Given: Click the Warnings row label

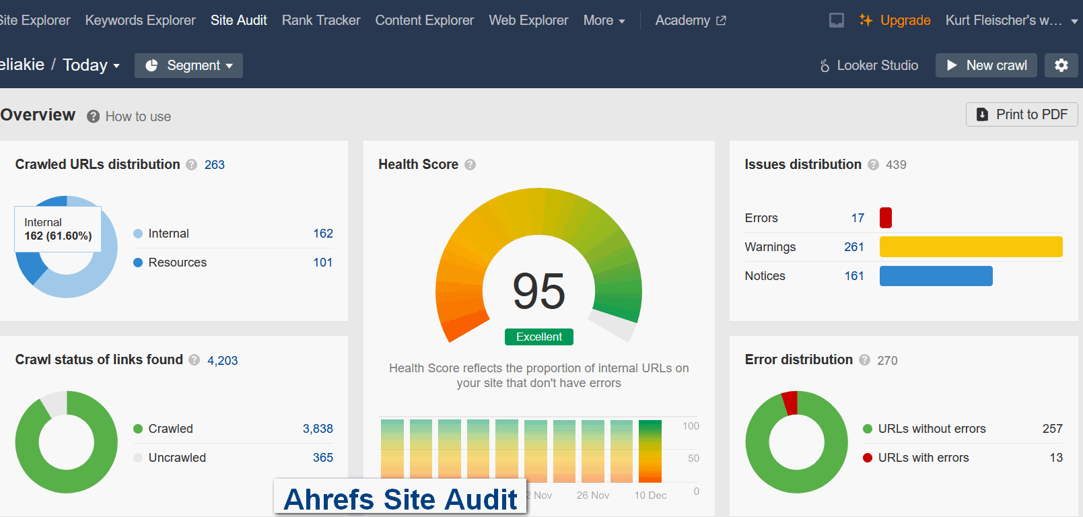Looking at the screenshot, I should (770, 247).
